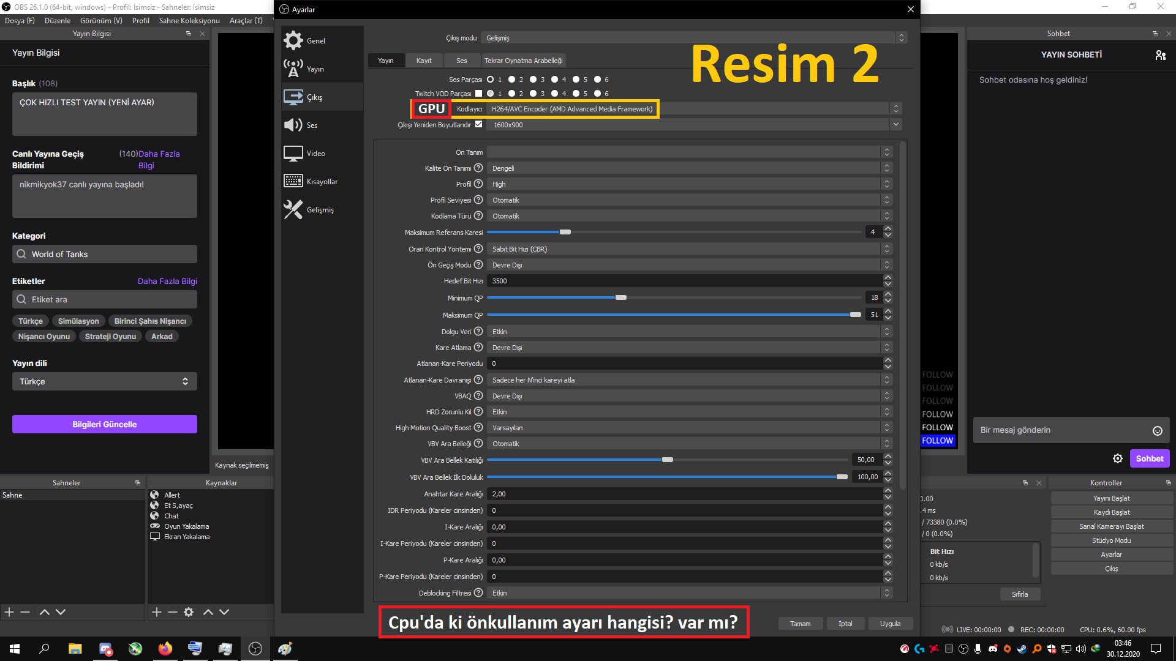Open the Yayın dili Türkçe dropdown
Image resolution: width=1176 pixels, height=661 pixels.
coord(104,381)
